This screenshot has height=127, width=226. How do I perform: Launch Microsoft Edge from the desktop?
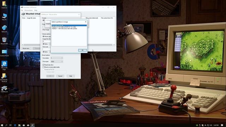click(x=4, y=66)
